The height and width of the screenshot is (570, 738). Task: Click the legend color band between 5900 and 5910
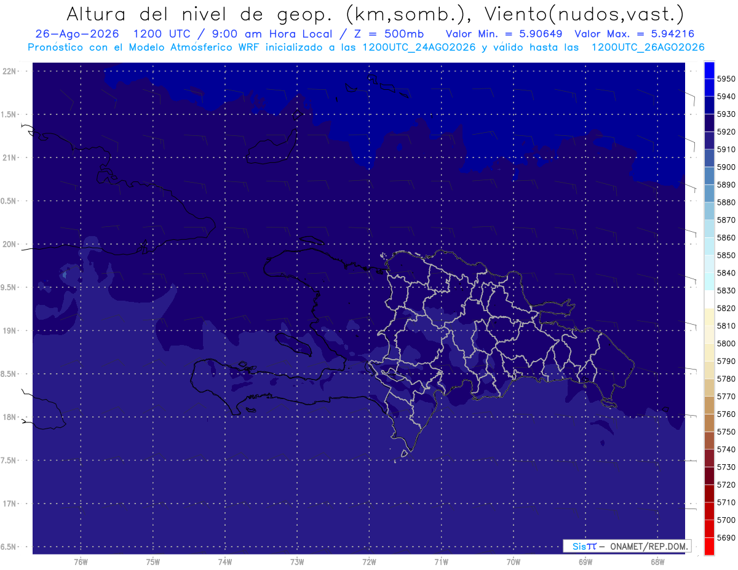[709, 158]
